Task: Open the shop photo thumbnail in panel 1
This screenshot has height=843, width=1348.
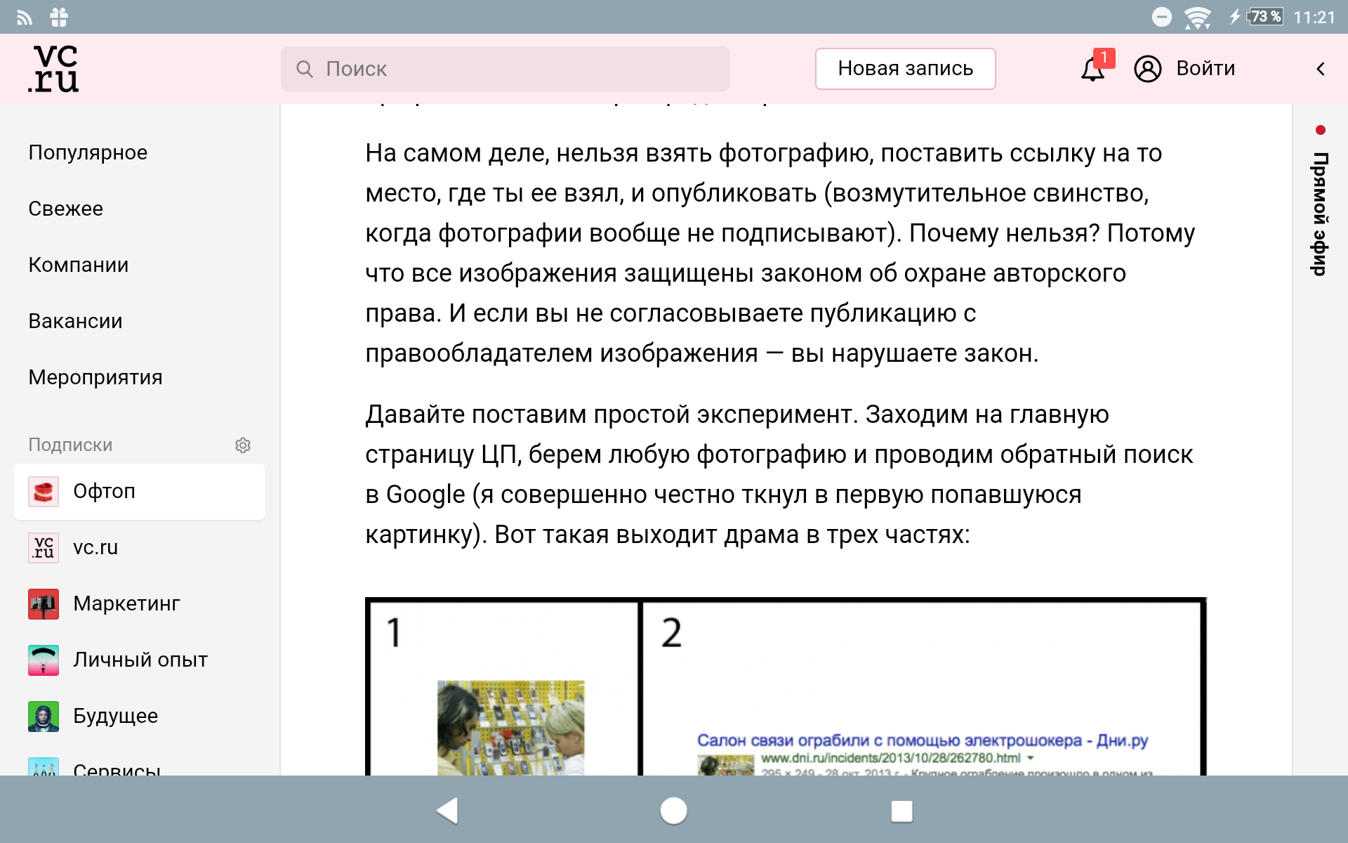Action: [x=510, y=727]
